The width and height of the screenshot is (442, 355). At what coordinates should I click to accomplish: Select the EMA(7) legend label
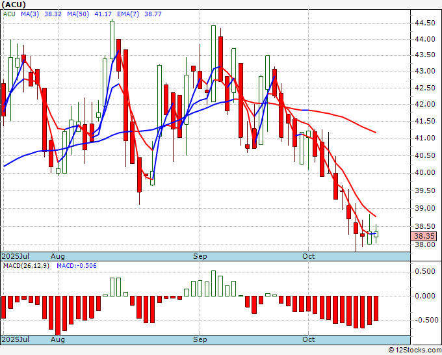tap(128, 14)
